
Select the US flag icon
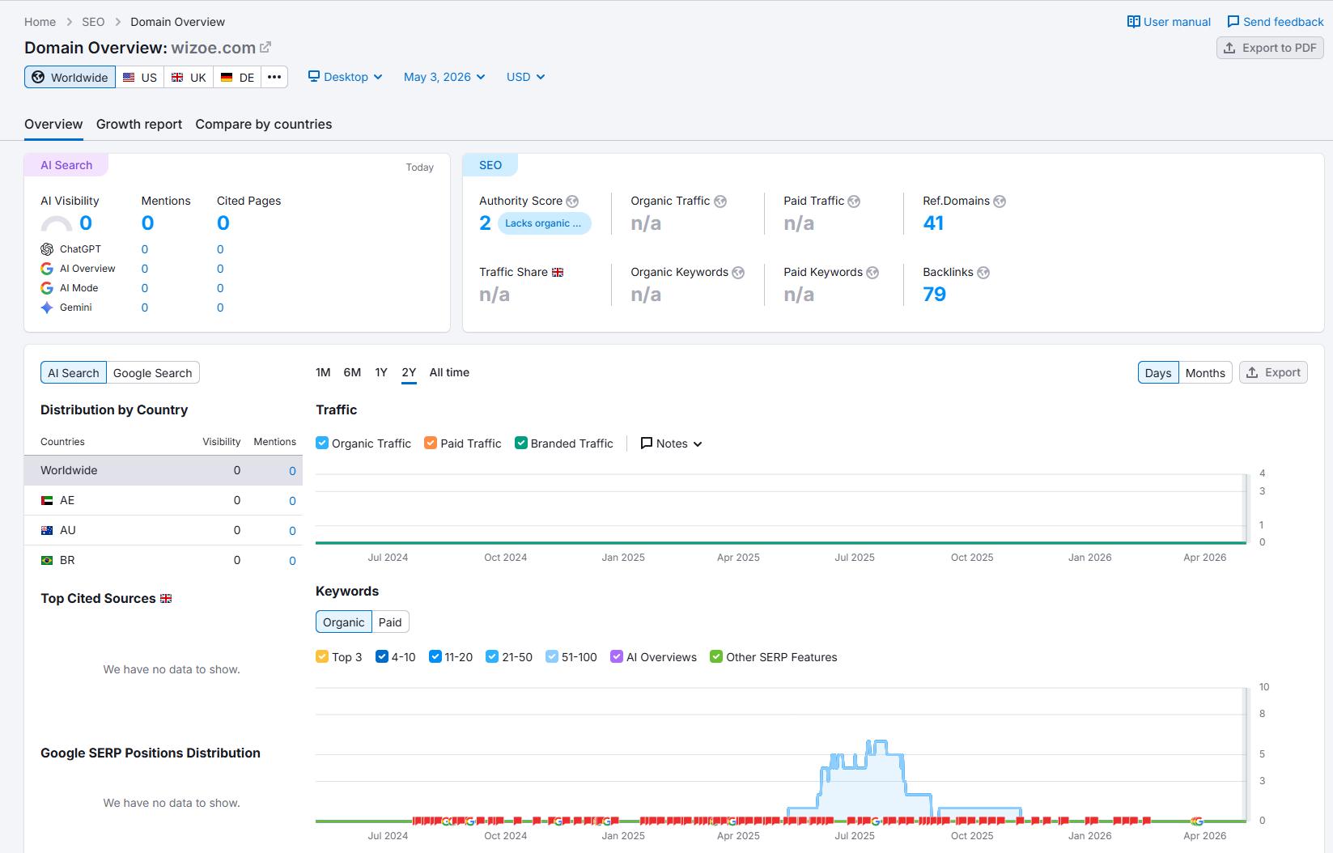point(129,78)
